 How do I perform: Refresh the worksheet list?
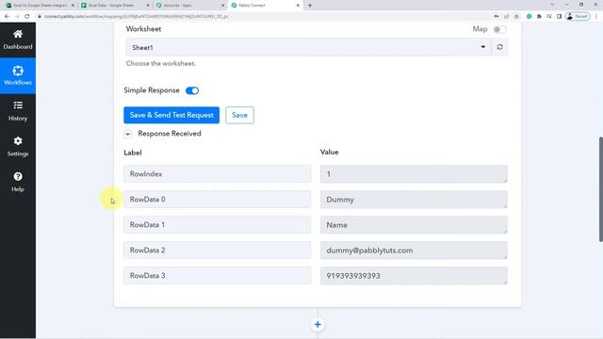pos(499,47)
